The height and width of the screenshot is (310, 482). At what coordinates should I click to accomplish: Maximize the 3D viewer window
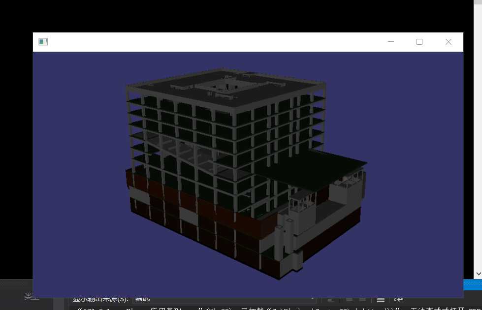click(419, 42)
